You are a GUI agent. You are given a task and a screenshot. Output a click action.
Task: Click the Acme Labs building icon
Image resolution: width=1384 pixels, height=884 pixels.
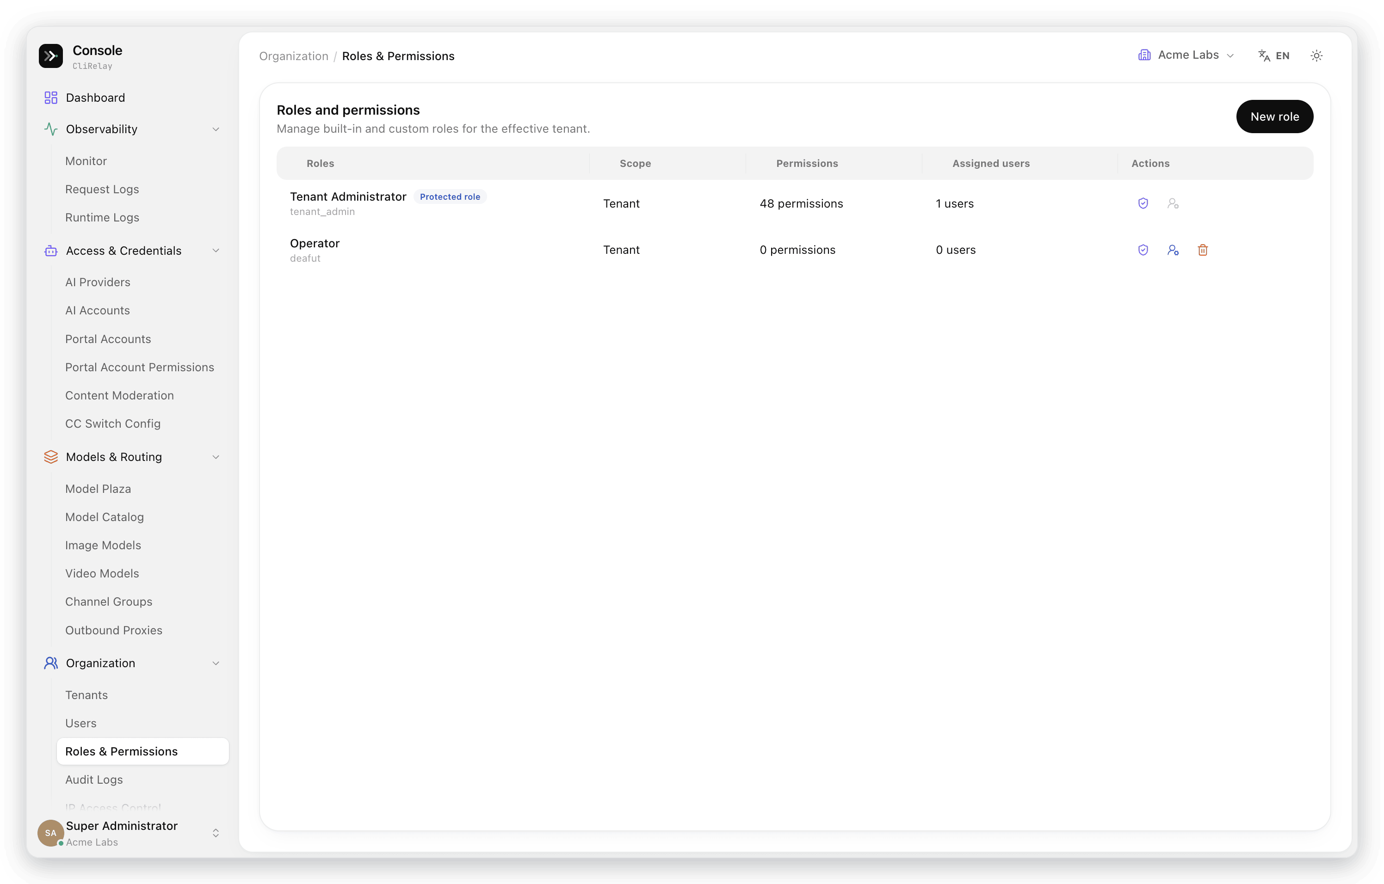1144,55
